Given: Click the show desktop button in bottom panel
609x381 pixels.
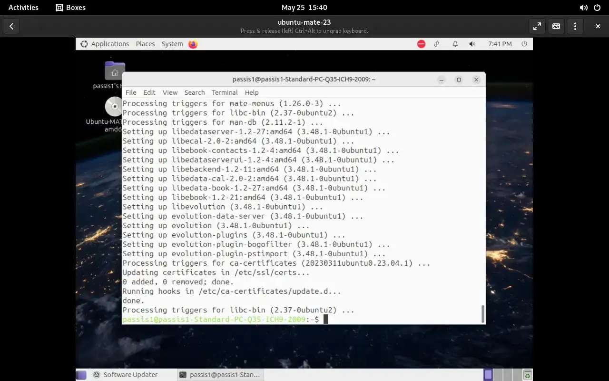Looking at the screenshot, I should click(x=81, y=375).
